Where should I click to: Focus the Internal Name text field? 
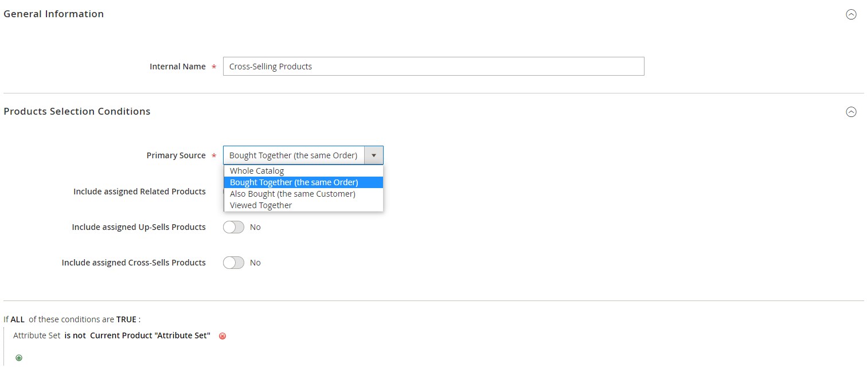pos(433,67)
